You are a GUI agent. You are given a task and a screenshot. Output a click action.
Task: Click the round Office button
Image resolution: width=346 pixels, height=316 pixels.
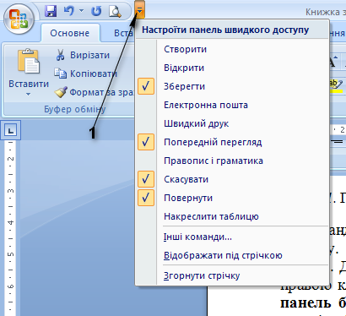[19, 19]
